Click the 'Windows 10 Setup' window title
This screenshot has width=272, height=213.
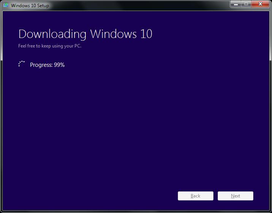30,6
